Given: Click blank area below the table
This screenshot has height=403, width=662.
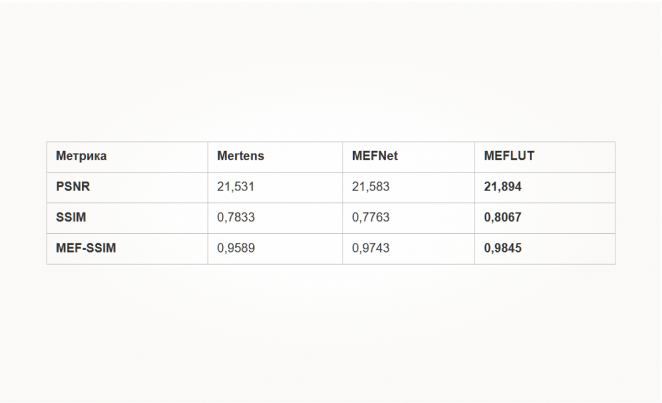Looking at the screenshot, I should 331,333.
